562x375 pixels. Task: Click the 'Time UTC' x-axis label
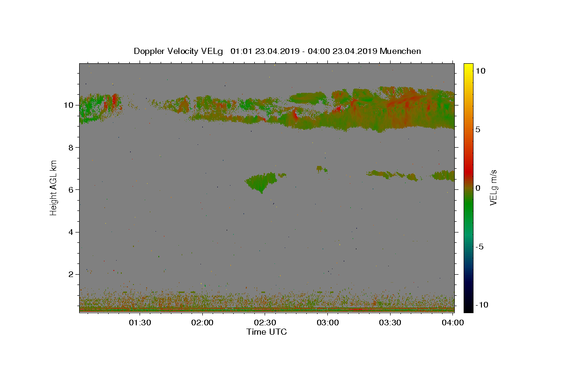tap(266, 332)
